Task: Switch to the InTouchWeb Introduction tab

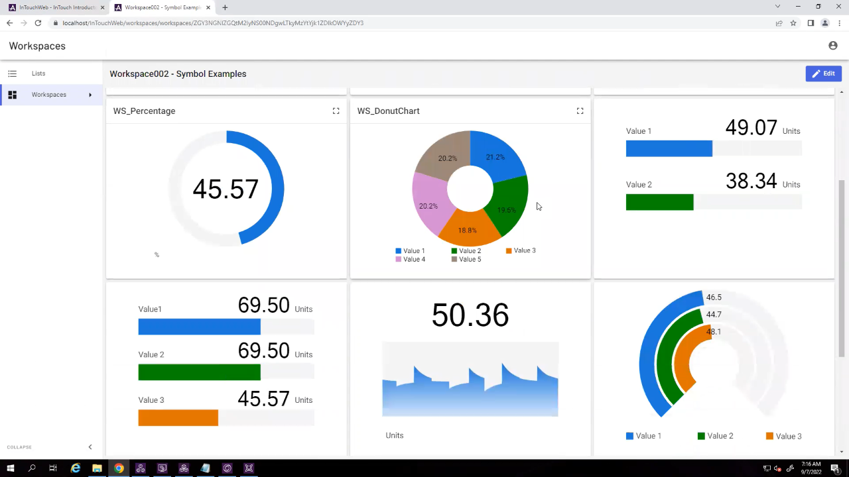Action: point(56,7)
